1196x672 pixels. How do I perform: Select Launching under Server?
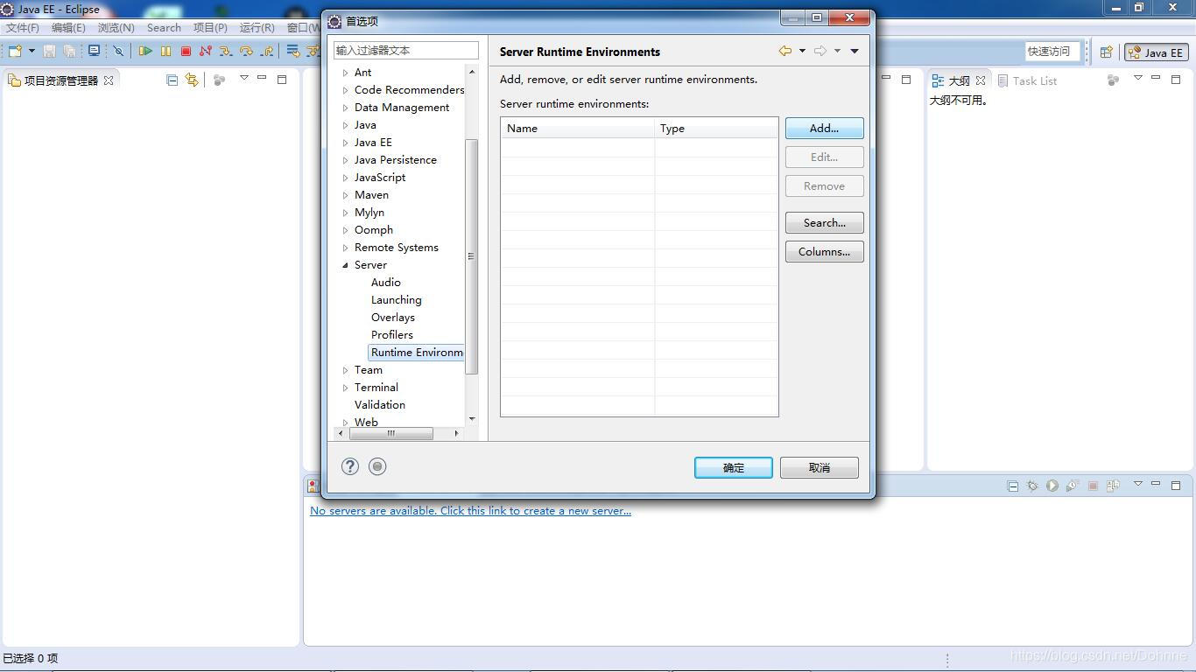pyautogui.click(x=396, y=300)
